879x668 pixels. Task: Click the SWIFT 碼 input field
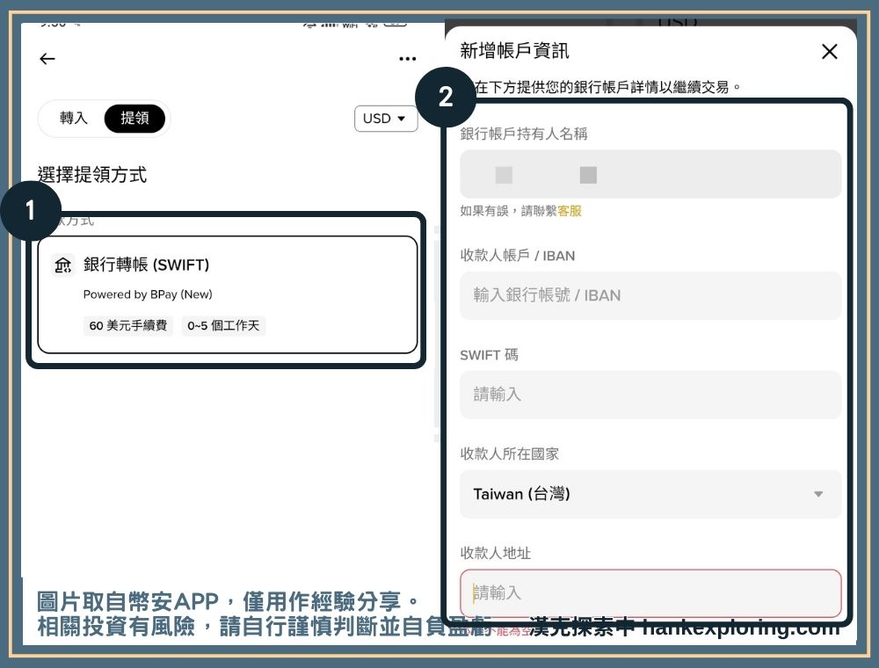click(650, 395)
